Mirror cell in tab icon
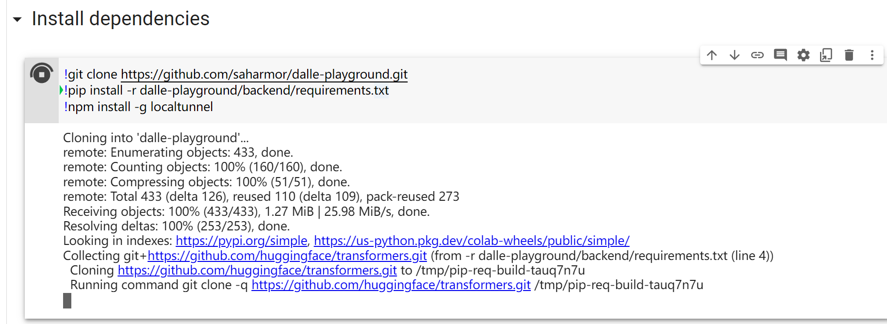 (826, 55)
